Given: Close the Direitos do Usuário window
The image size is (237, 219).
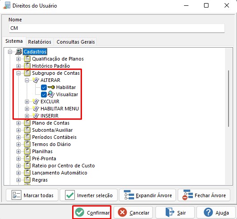Looking at the screenshot, I should pos(227,6).
